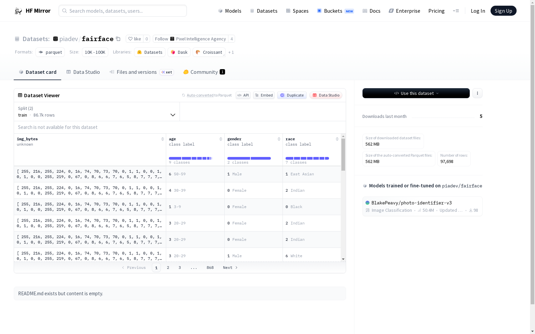This screenshot has height=334, width=535.
Task: Show the +1 more libraries
Action: click(231, 52)
